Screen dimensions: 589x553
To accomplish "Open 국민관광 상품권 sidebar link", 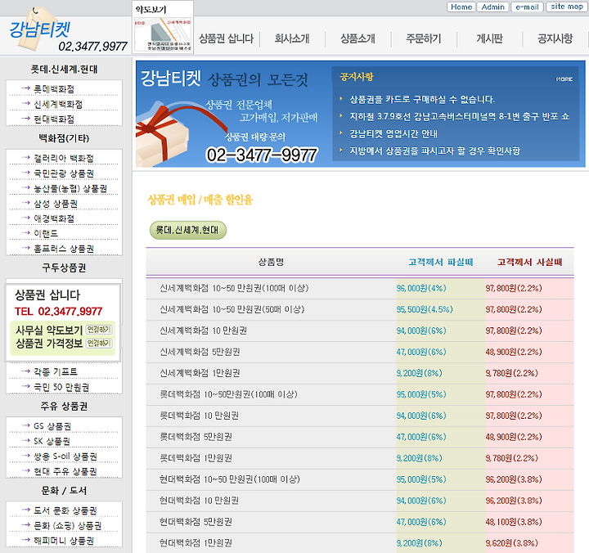I will [x=64, y=173].
